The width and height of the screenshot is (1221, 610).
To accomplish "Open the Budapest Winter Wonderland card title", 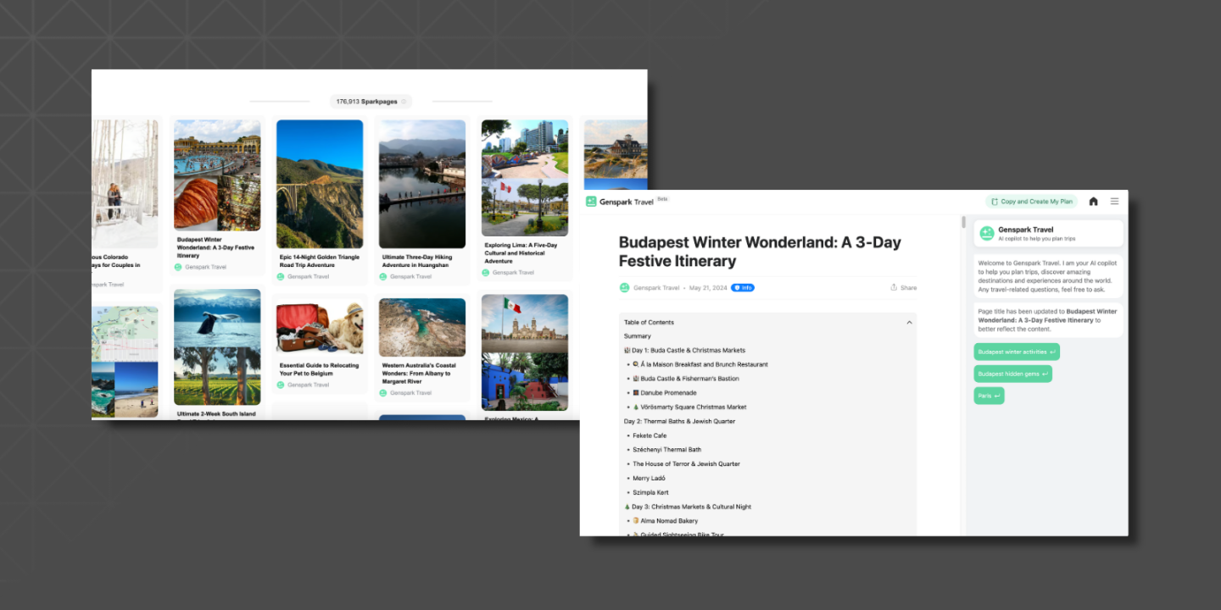I will [215, 247].
